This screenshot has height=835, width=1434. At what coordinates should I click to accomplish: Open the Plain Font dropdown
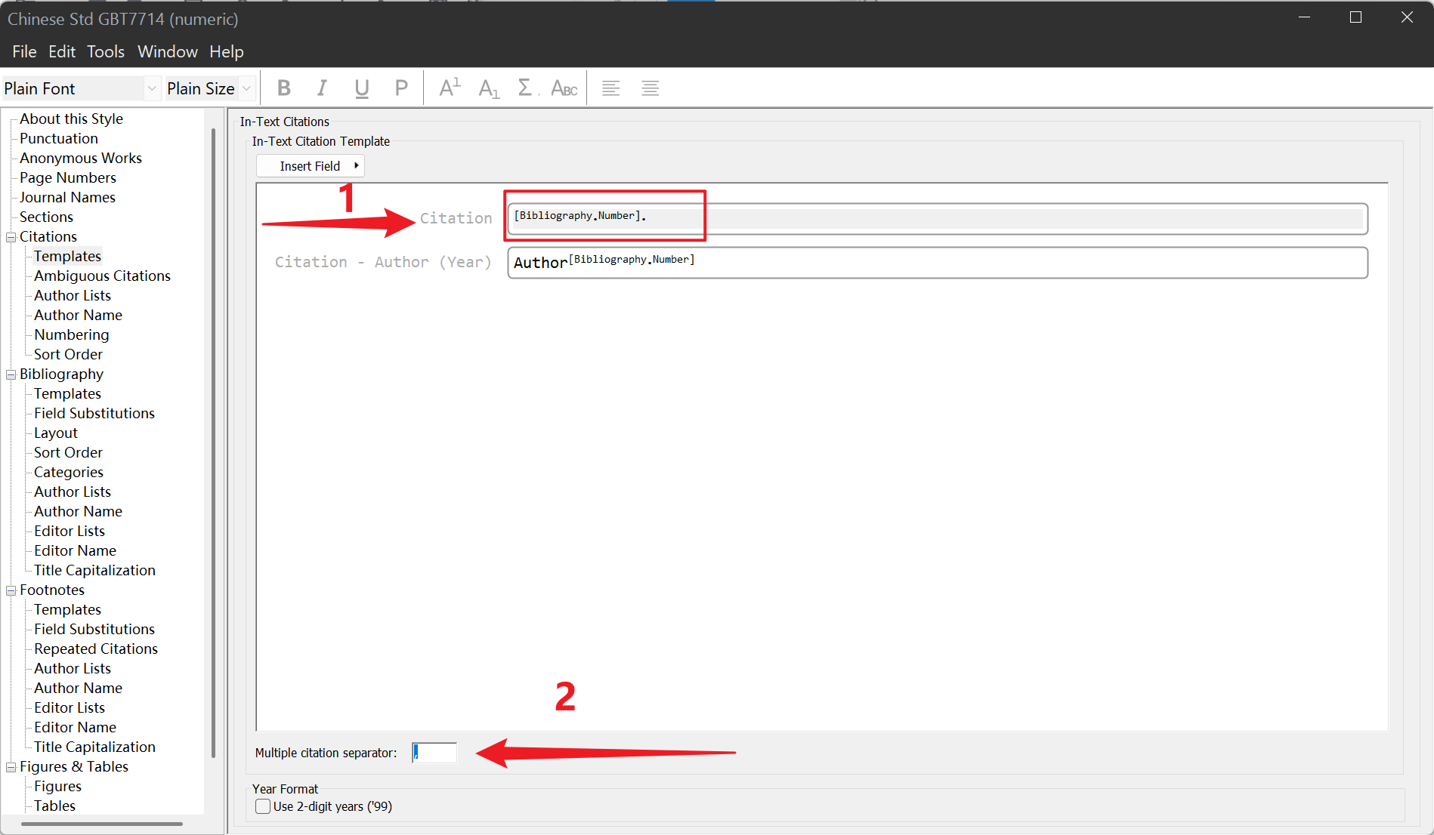point(152,88)
